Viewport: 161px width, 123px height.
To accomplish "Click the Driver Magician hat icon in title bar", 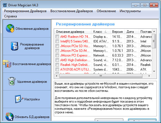I will click(x=5, y=5).
